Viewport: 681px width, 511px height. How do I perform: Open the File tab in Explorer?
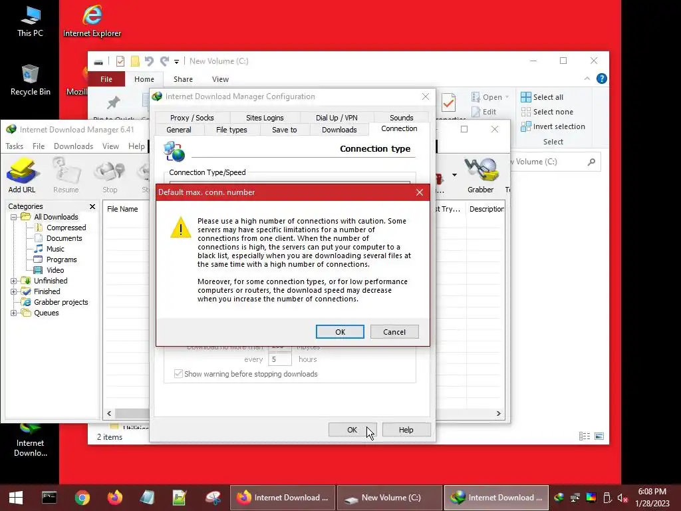(x=106, y=79)
